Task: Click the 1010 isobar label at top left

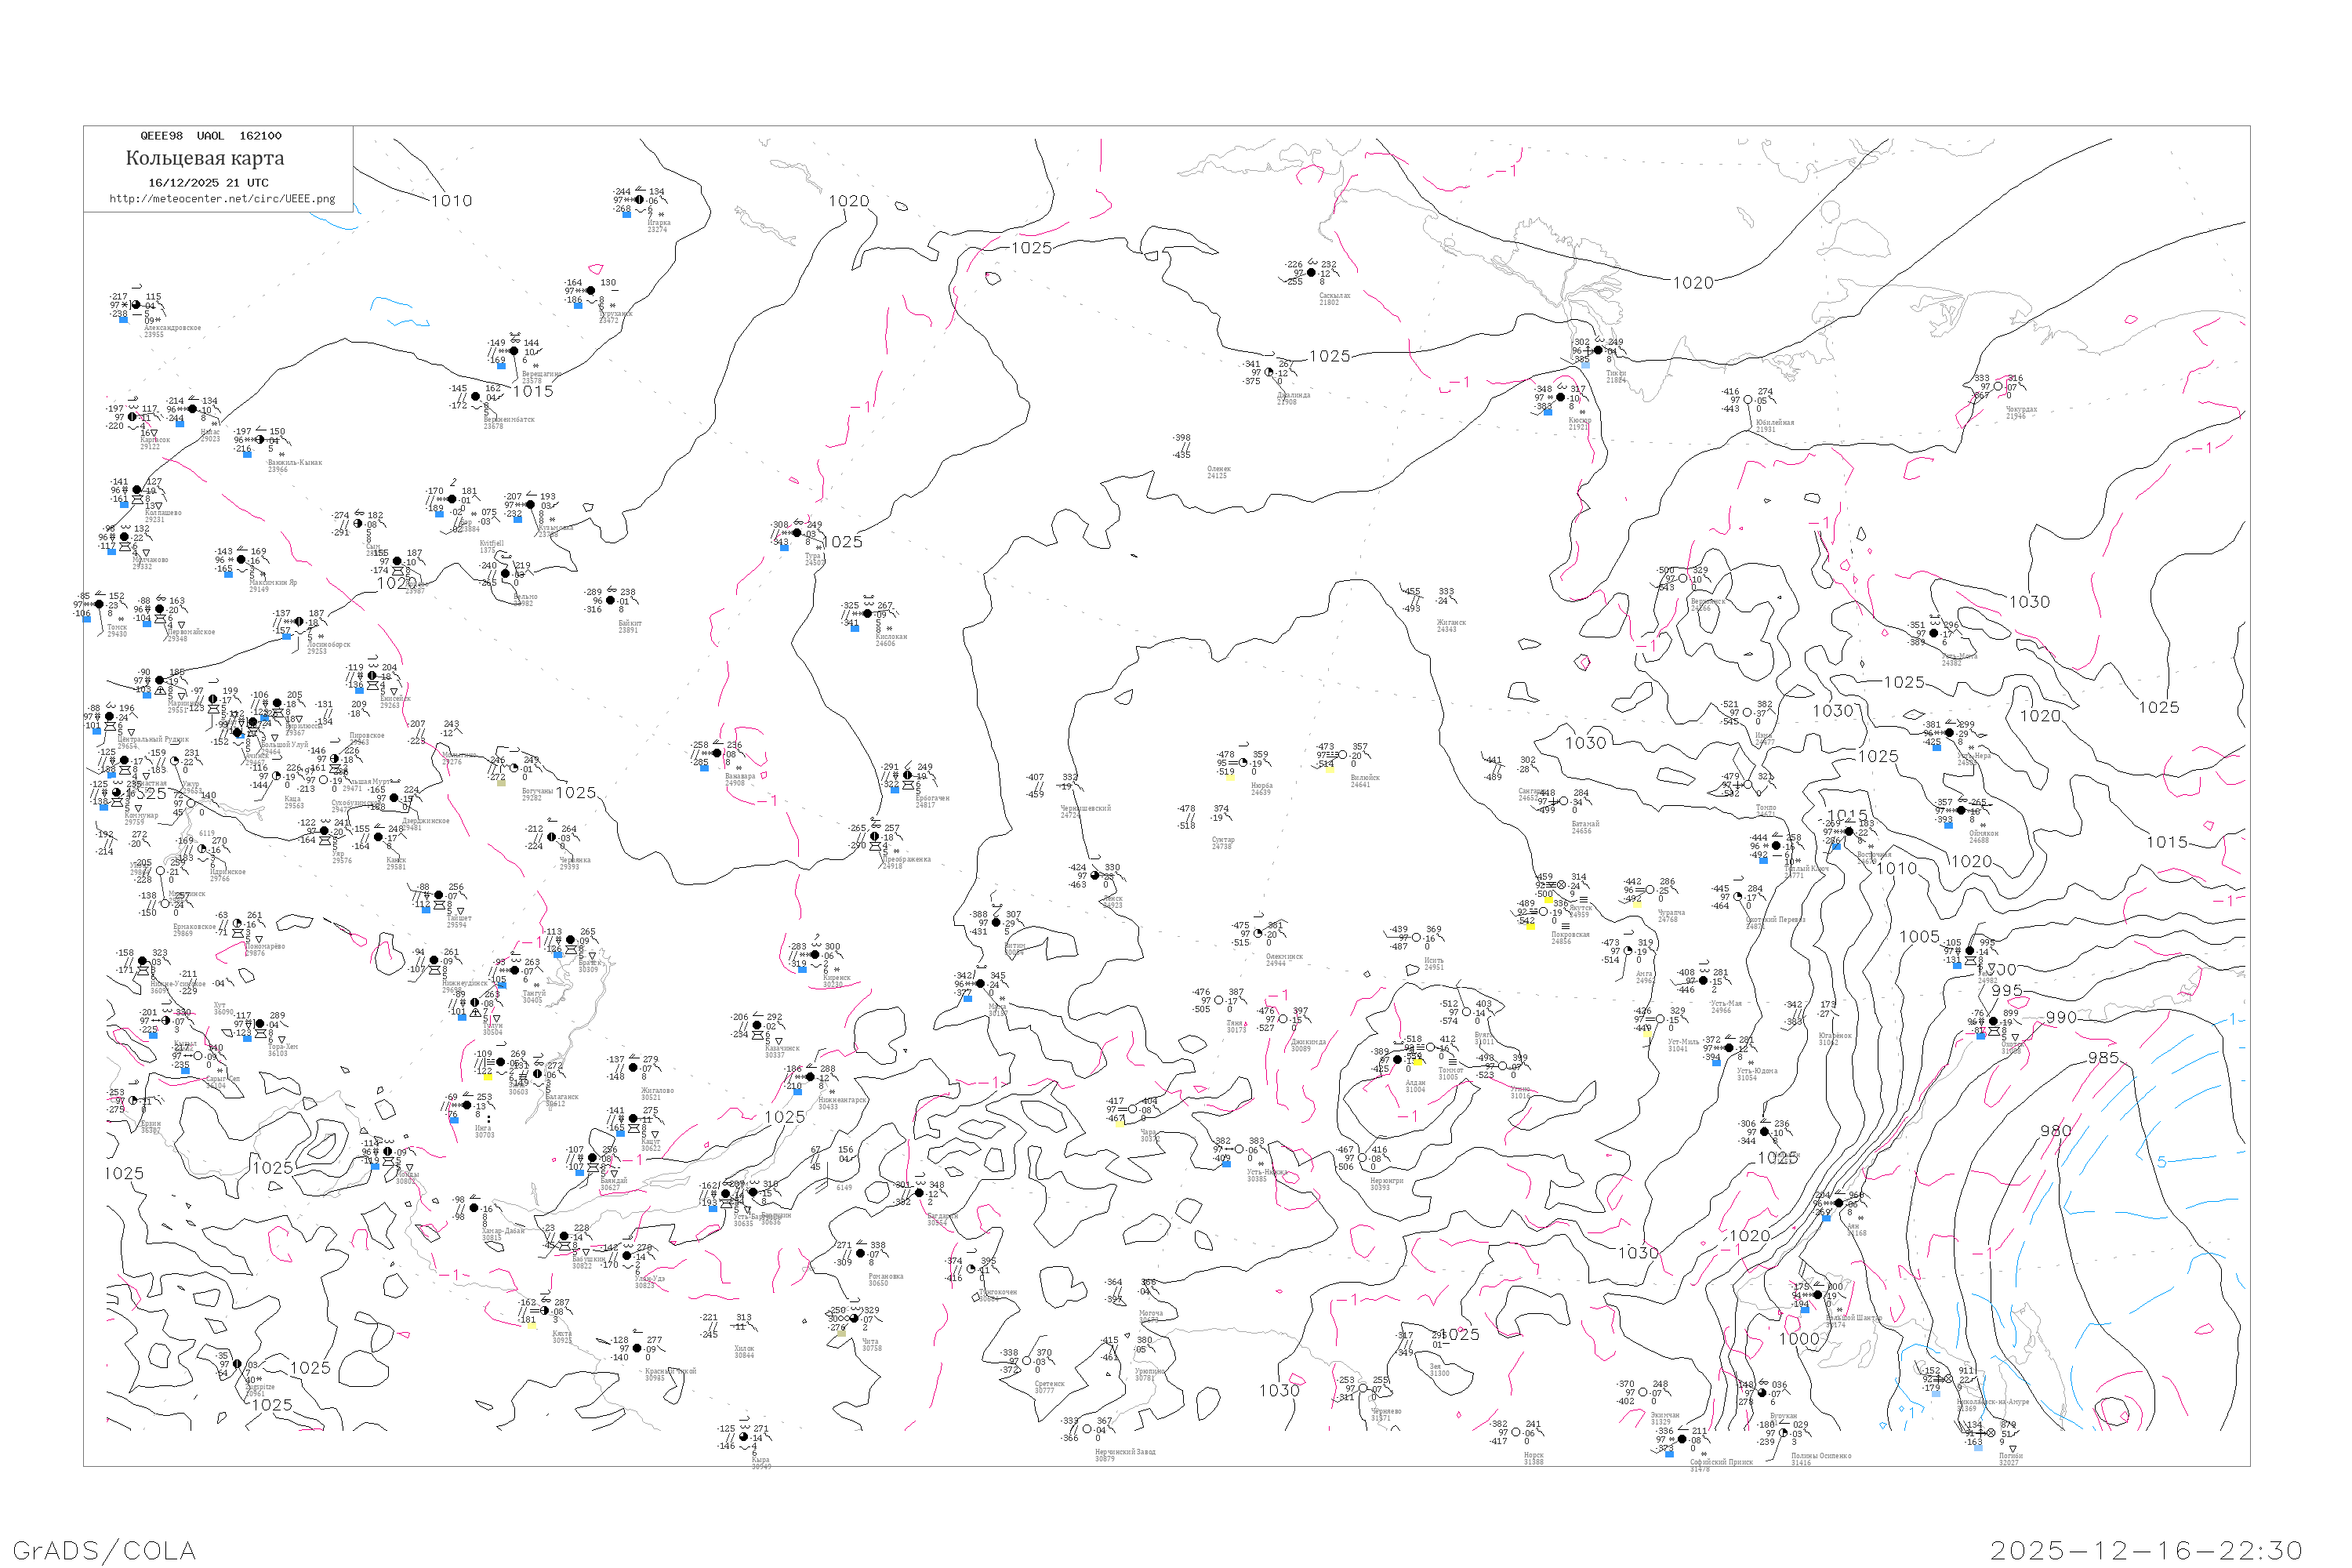Action: tap(451, 201)
